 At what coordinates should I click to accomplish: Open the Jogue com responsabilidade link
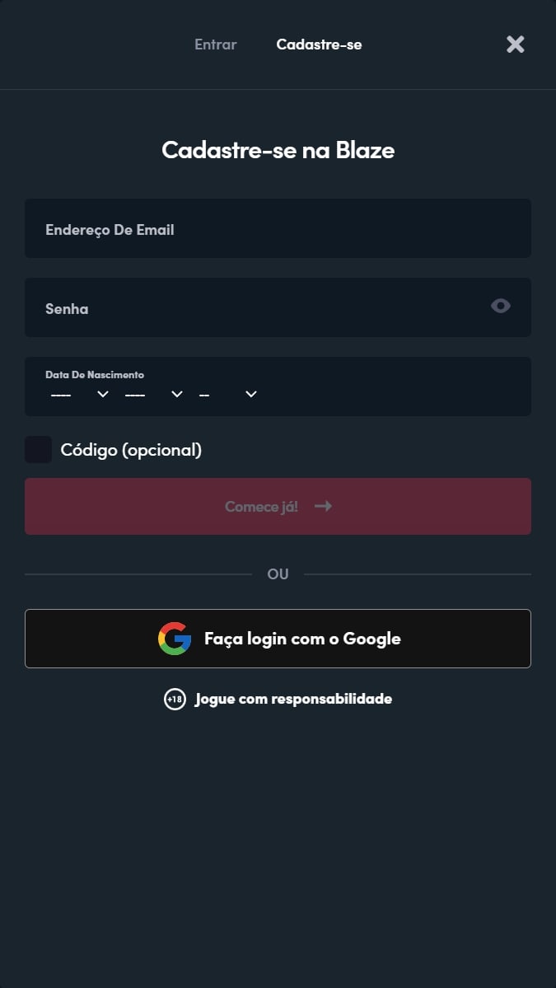point(293,700)
